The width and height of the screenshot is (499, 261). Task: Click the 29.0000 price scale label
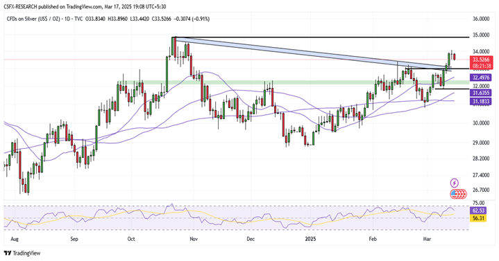(x=481, y=143)
